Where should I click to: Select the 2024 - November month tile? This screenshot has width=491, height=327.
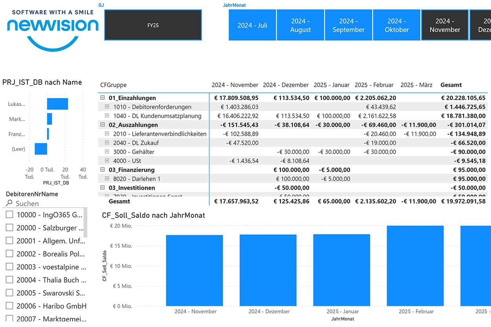[445, 25]
